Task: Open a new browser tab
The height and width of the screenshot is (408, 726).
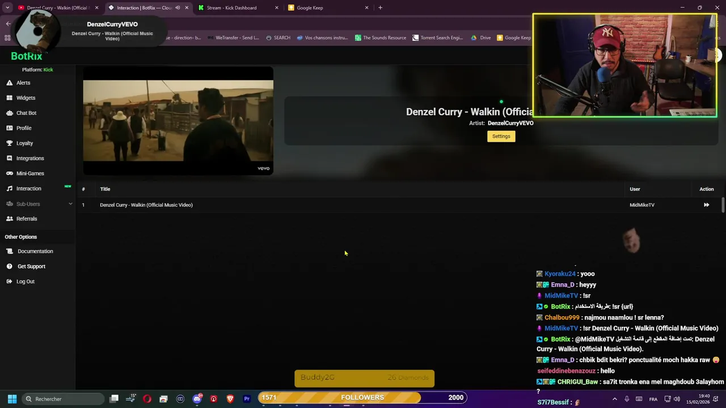Action: (380, 8)
